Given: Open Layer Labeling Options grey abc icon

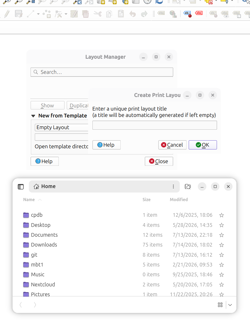Looking at the screenshot, I should pos(161,13).
